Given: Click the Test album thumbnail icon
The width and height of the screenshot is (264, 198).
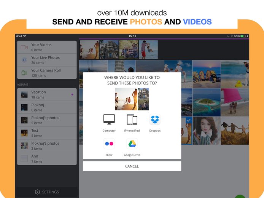Looking at the screenshot, I should [24, 133].
